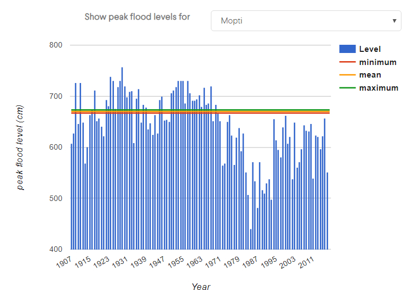This screenshot has height=290, width=419.
Task: Click the x-axis label 1971
Action: tap(213, 262)
